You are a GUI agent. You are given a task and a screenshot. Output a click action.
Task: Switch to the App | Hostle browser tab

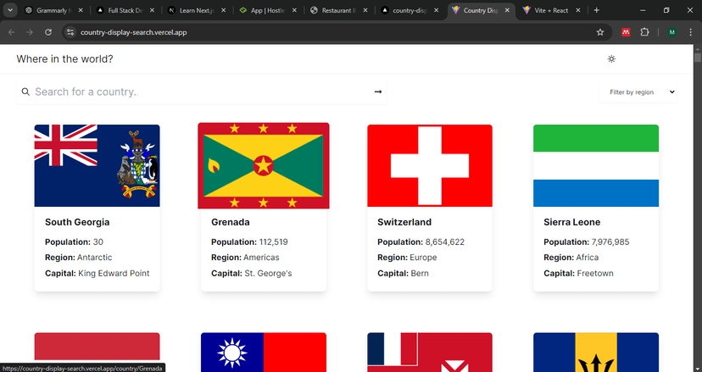click(268, 10)
